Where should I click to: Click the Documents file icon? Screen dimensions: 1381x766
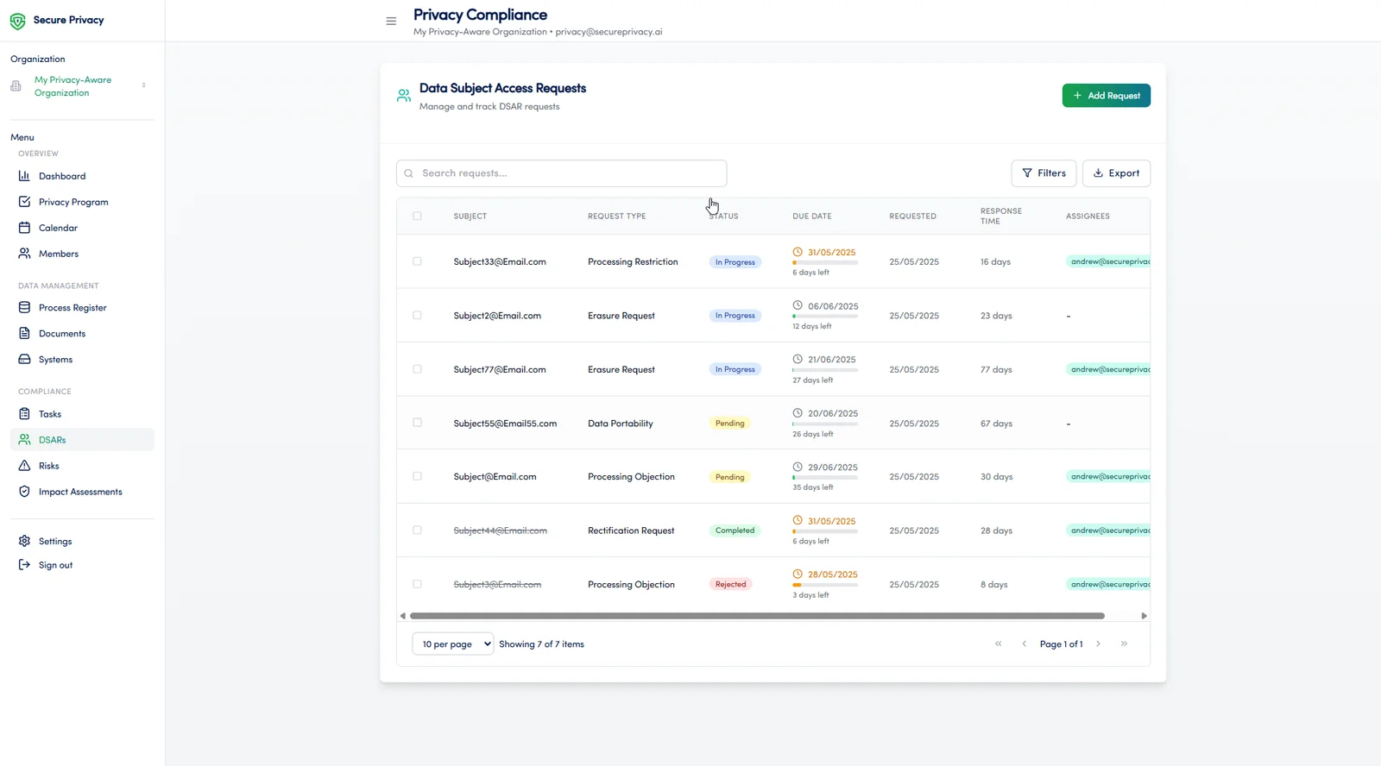24,334
